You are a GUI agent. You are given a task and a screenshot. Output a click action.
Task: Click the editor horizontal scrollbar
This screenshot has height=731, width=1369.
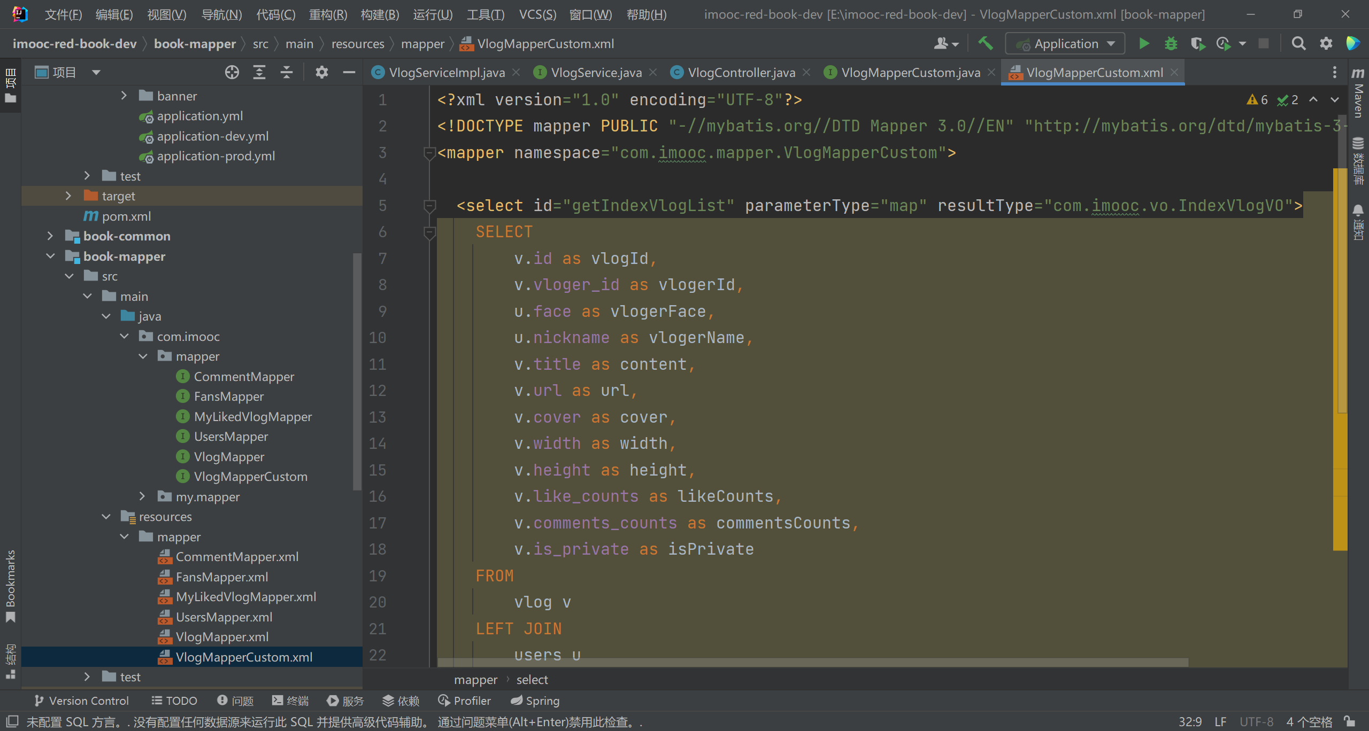[x=813, y=662]
